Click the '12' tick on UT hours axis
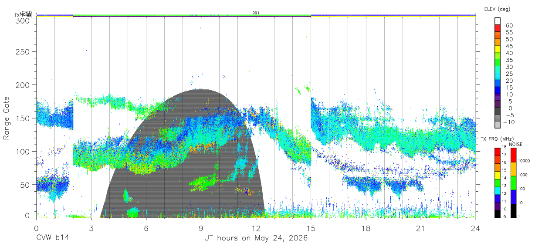The width and height of the screenshot is (535, 247). click(256, 228)
